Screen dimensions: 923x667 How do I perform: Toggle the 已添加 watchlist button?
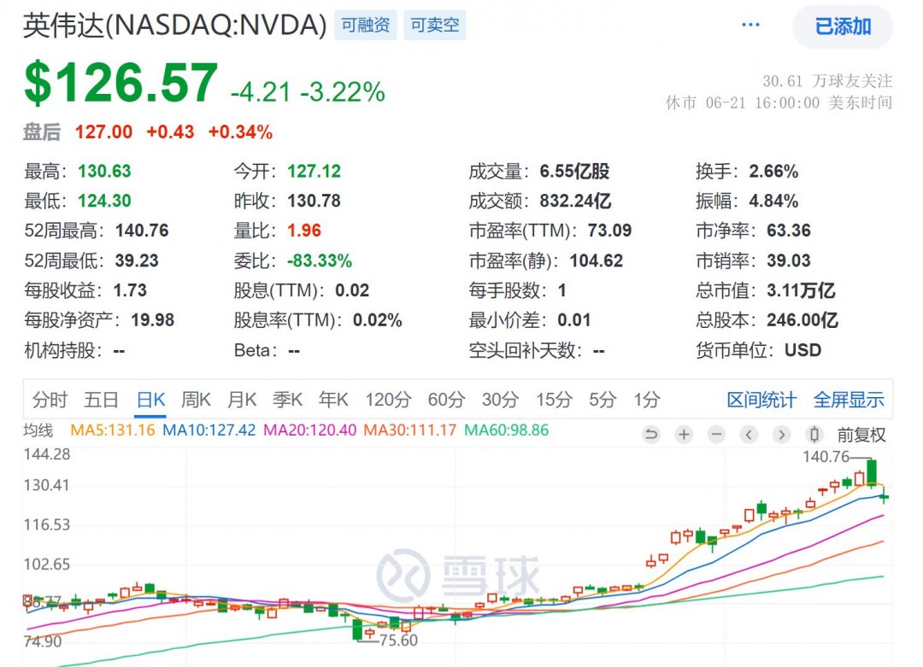843,26
